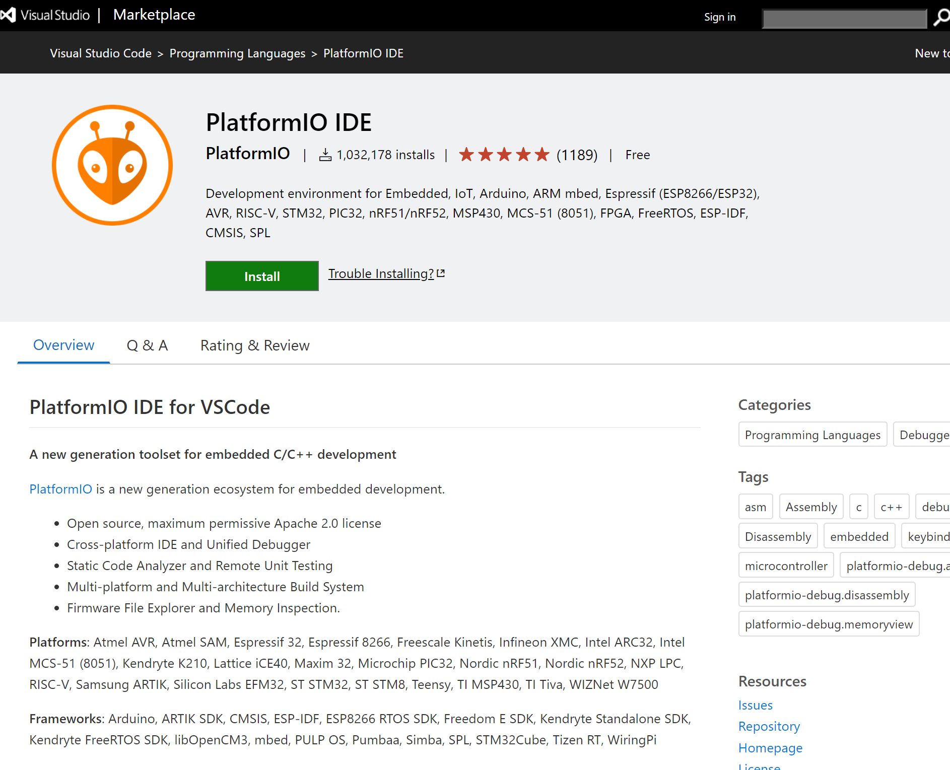
Task: Click the green Install button
Action: [x=262, y=276]
